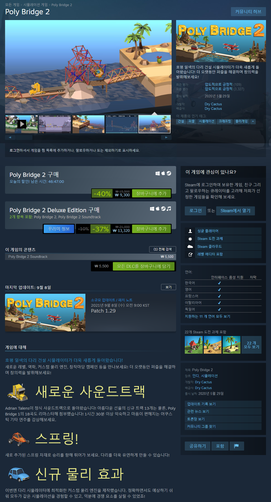The height and width of the screenshot is (502, 271).
Task: Open 관련 뉴스 보기 link
Action: click(223, 411)
